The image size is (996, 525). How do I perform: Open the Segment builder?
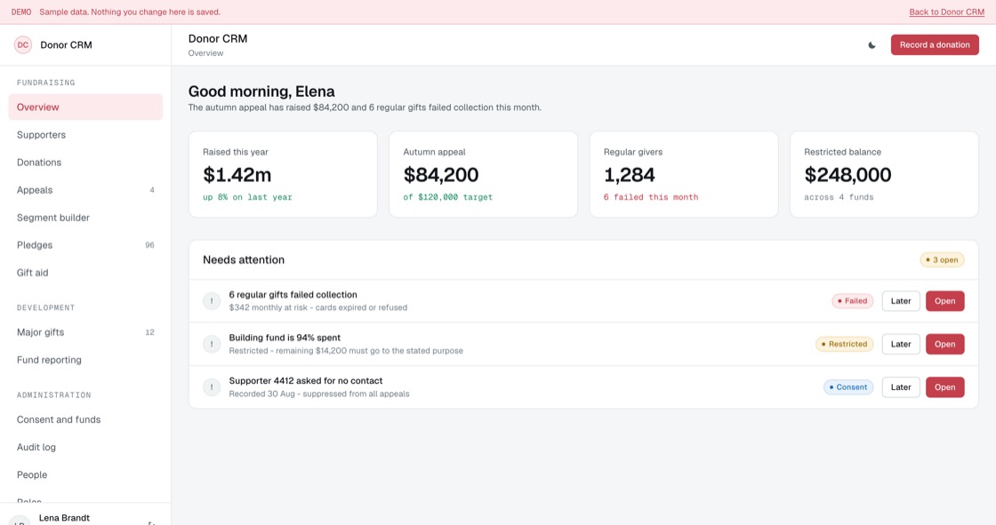(x=85, y=218)
